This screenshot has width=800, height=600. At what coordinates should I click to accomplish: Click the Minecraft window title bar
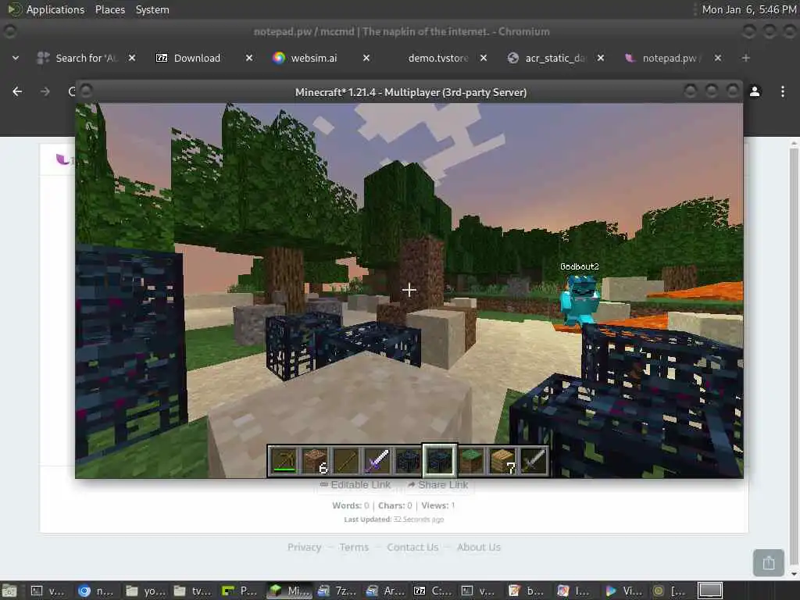(410, 92)
